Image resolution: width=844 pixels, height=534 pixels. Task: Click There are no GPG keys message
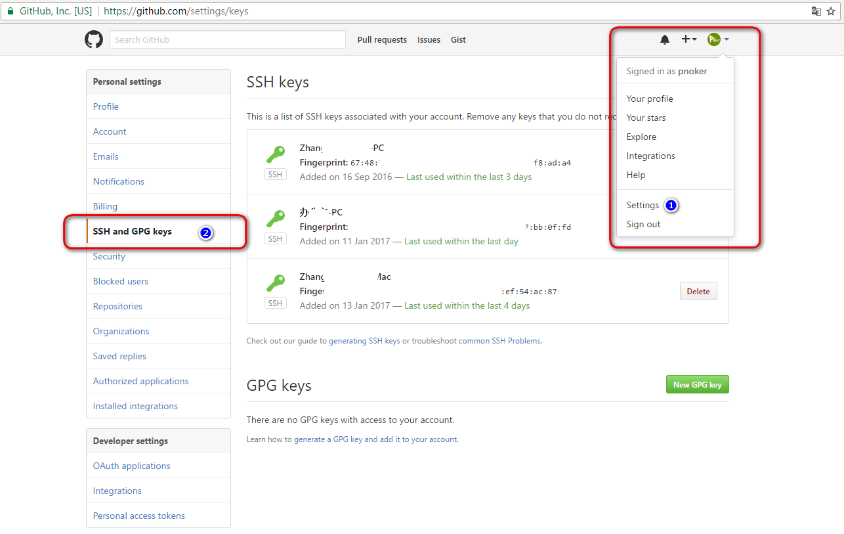350,420
